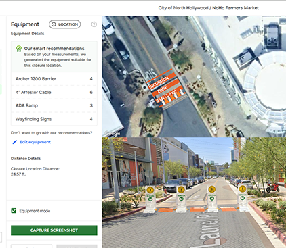Click the LOCATION pill button

click(64, 24)
